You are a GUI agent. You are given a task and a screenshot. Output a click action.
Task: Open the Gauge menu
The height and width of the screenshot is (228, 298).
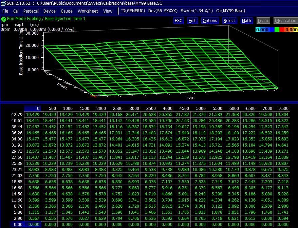pos(67,11)
